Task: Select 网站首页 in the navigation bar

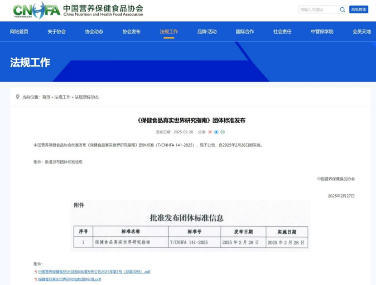Action: (x=19, y=31)
